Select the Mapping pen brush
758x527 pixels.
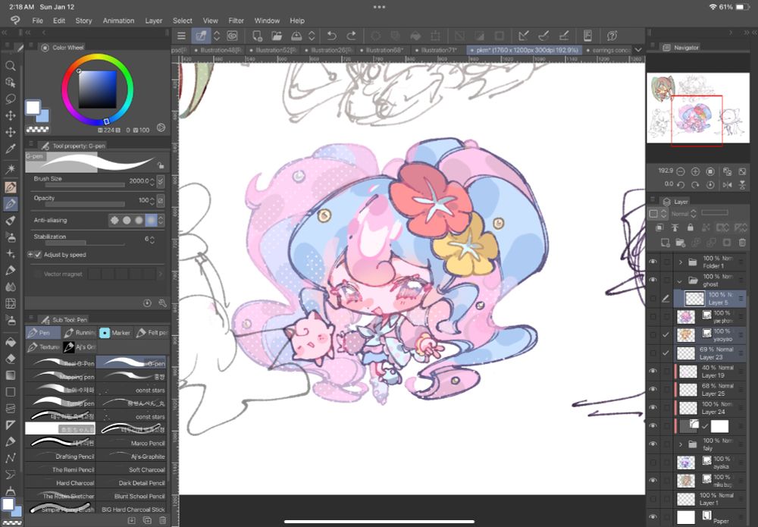(61, 377)
